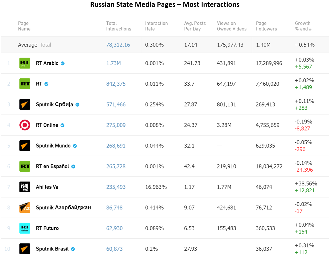The height and width of the screenshot is (257, 336).
Task: Click RT Arabic's 1.73M total interactions
Action: pyautogui.click(x=113, y=63)
